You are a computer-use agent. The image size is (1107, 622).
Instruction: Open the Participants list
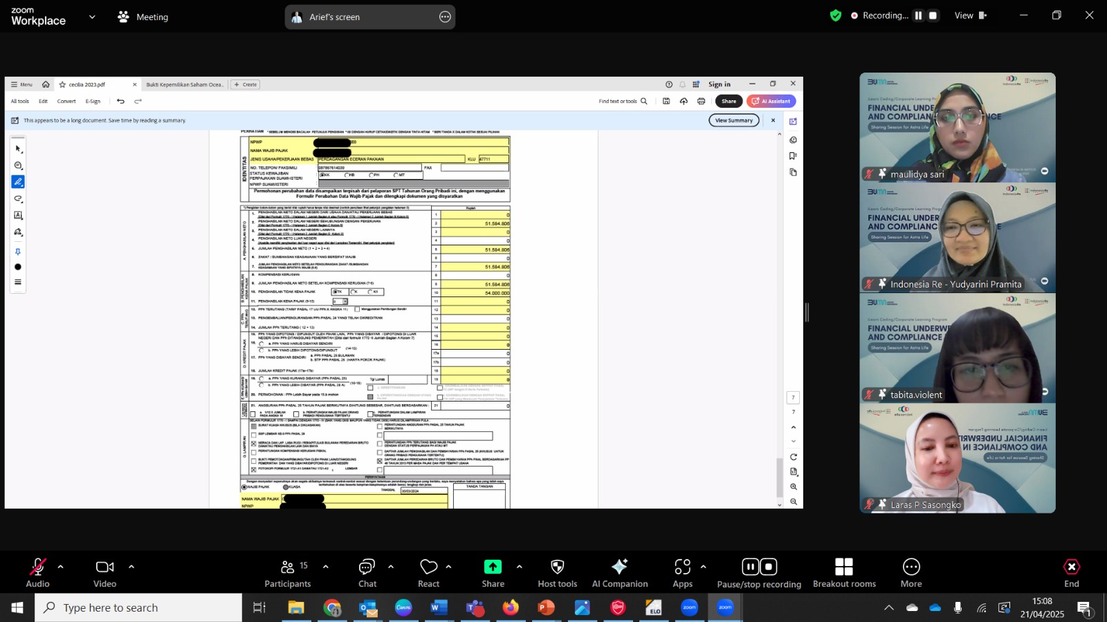pos(288,573)
